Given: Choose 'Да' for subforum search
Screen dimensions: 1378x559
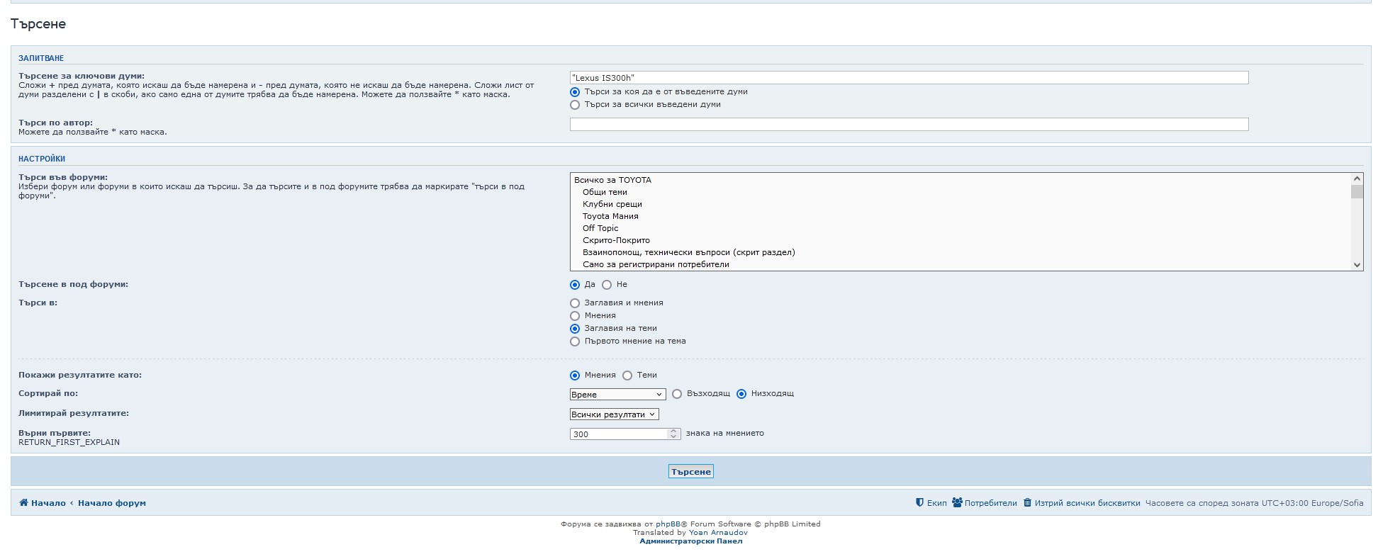Looking at the screenshot, I should [x=575, y=285].
